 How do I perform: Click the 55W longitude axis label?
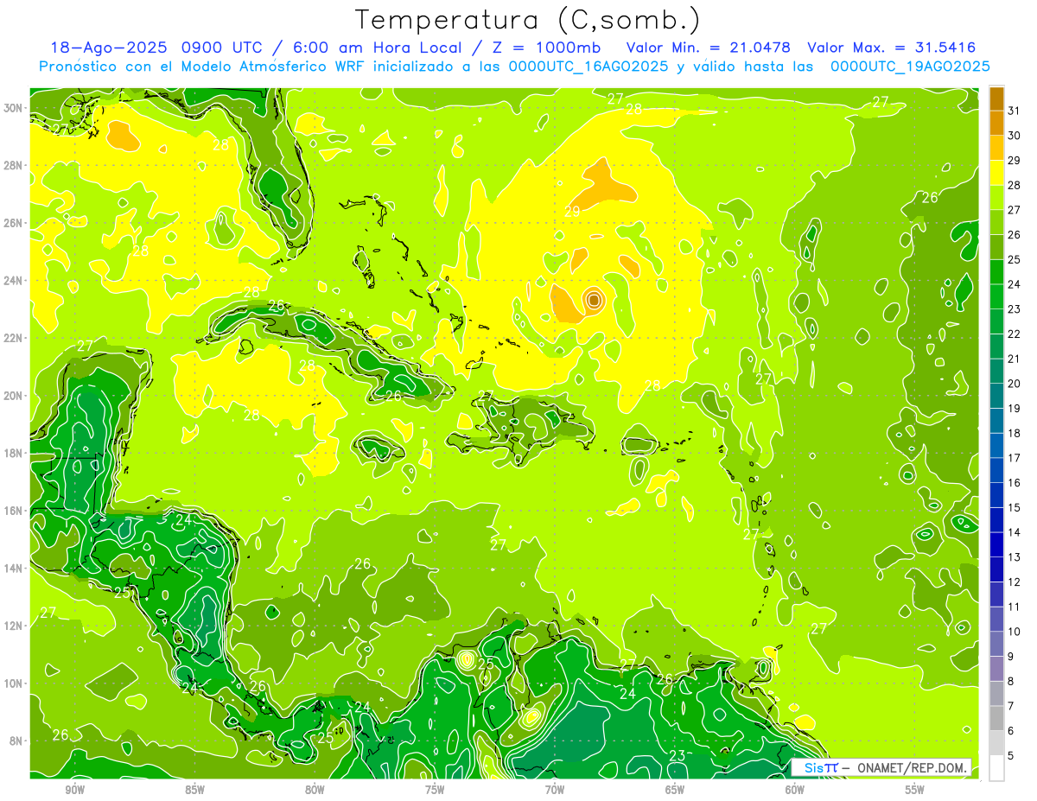[x=914, y=790]
